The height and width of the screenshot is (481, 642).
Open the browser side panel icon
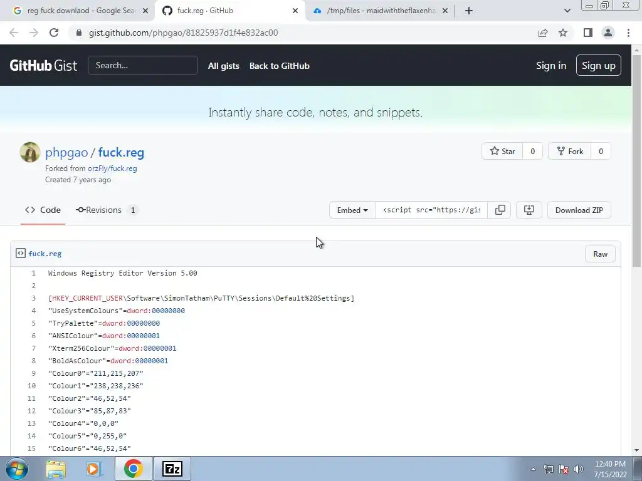pyautogui.click(x=588, y=33)
